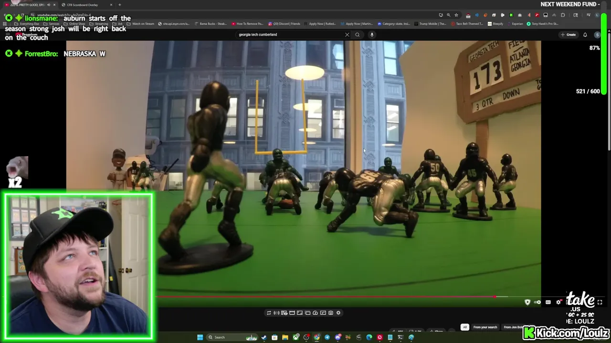Select the 'From your search' chip
Screen dimensions: 611x343
485,327
